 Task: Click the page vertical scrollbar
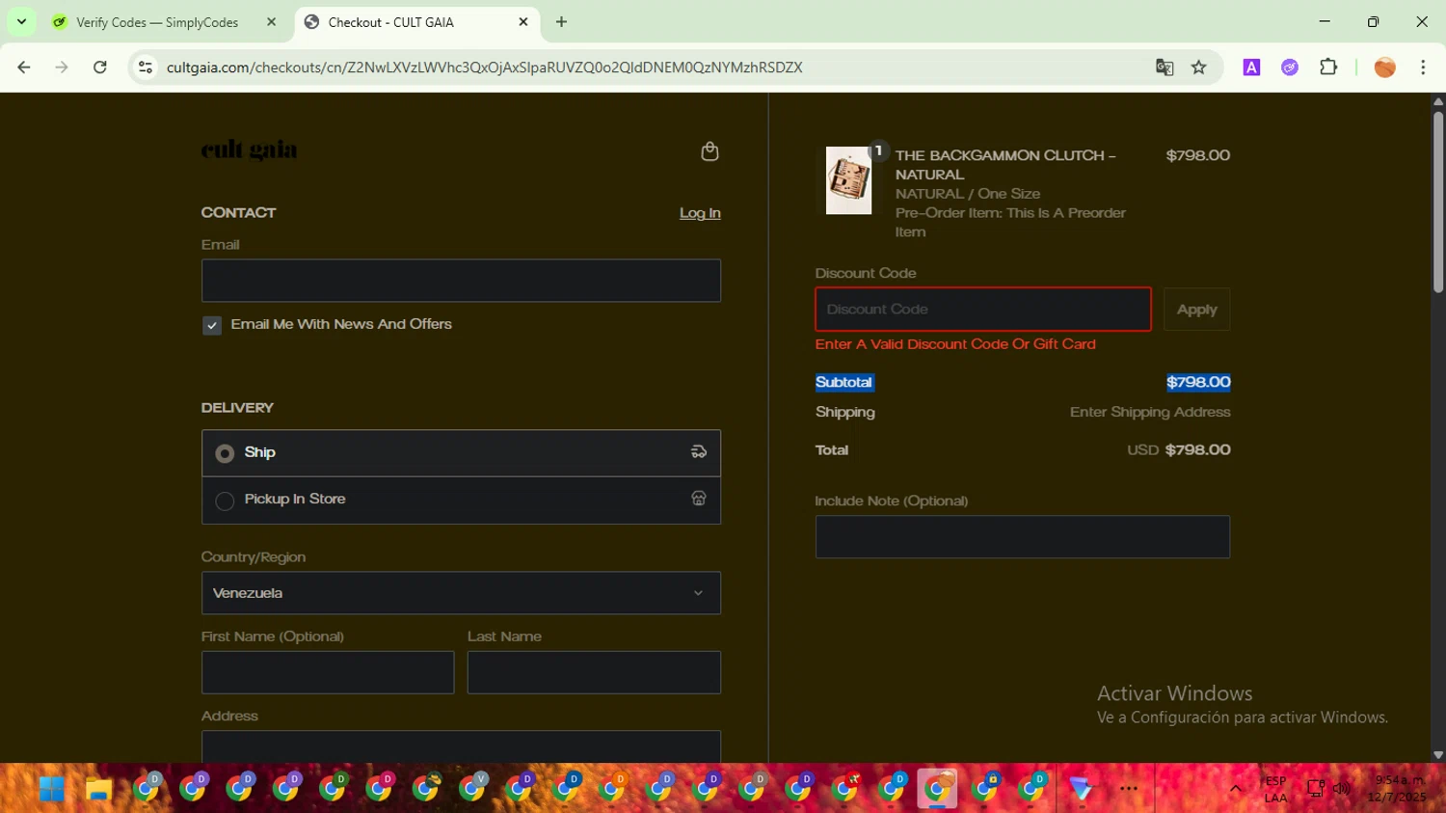pyautogui.click(x=1437, y=203)
